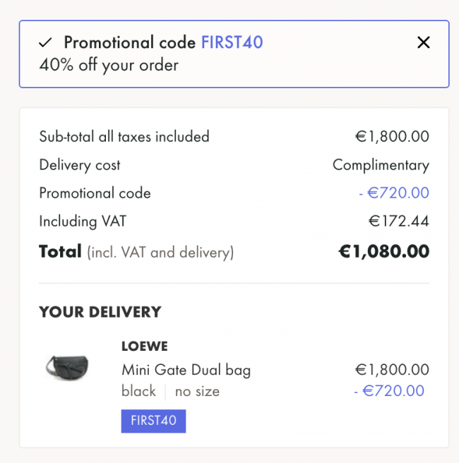The width and height of the screenshot is (459, 463).
Task: Click the Including VAT €172.44 value
Action: 399,221
